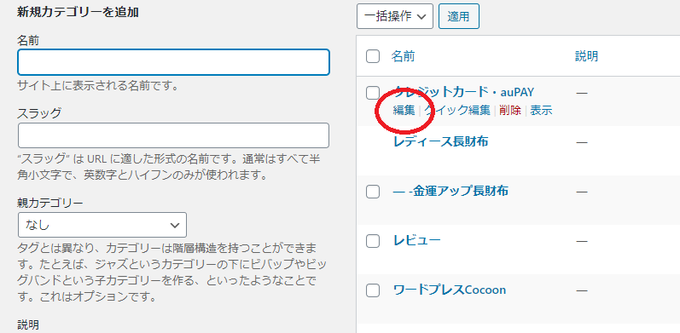Click the 表示 view link
680x333 pixels.
point(541,111)
